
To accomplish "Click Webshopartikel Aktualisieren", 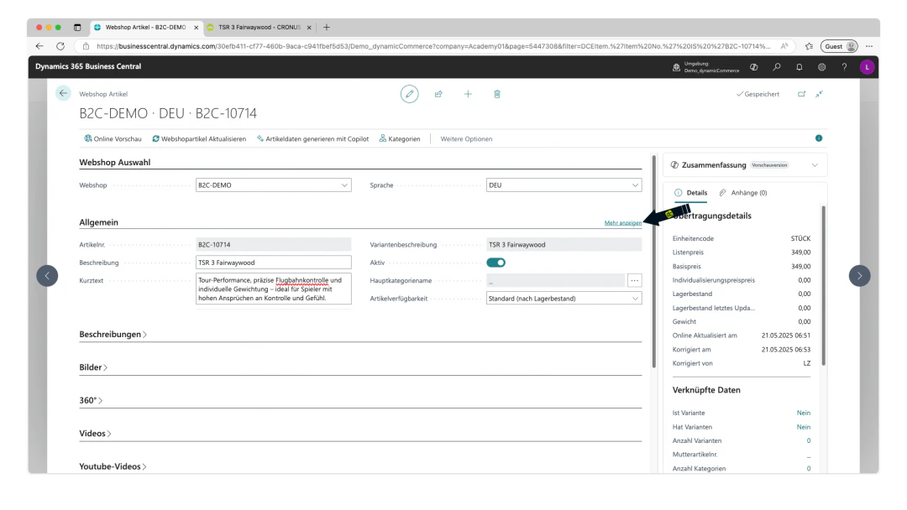I will (199, 138).
